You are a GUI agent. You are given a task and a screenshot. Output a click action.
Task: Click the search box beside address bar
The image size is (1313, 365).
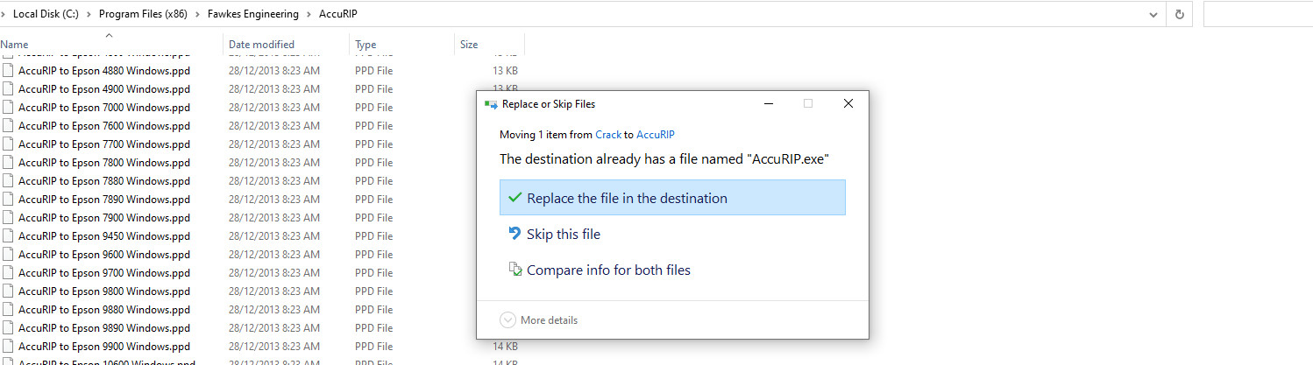[1258, 14]
